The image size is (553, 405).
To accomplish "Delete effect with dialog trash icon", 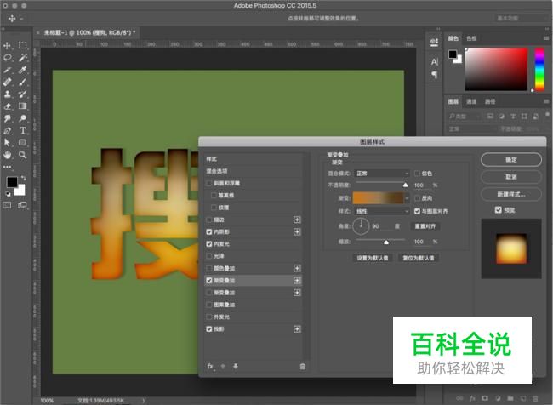I will (303, 367).
